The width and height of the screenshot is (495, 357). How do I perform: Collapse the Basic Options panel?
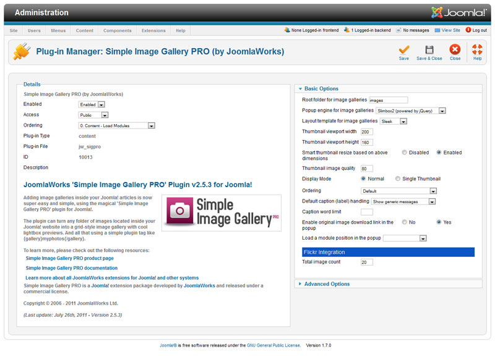tap(321, 88)
